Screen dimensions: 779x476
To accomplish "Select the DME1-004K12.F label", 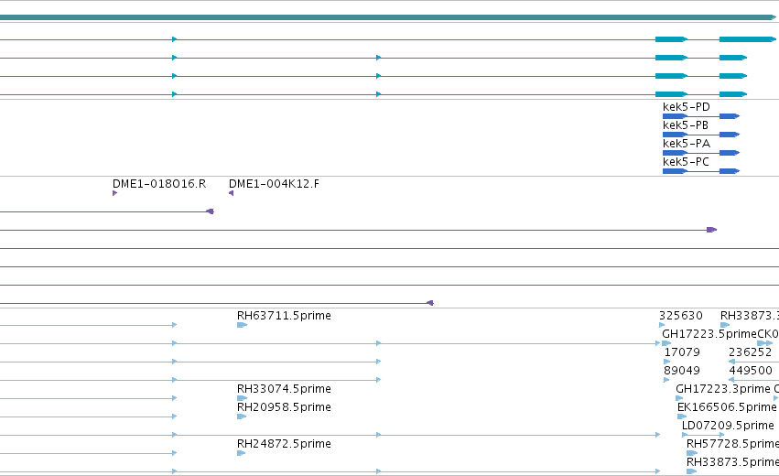I will [274, 184].
